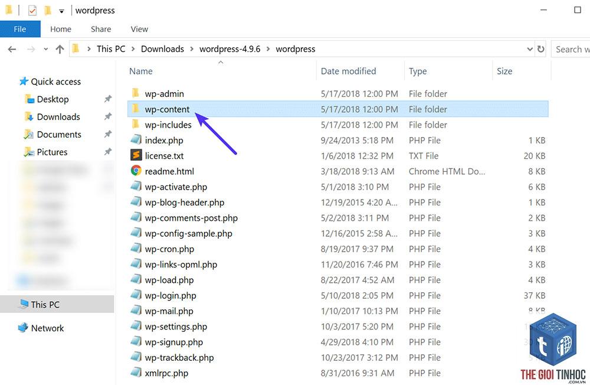Image resolution: width=590 pixels, height=385 pixels.
Task: Click the Forward navigation arrow
Action: 31,50
